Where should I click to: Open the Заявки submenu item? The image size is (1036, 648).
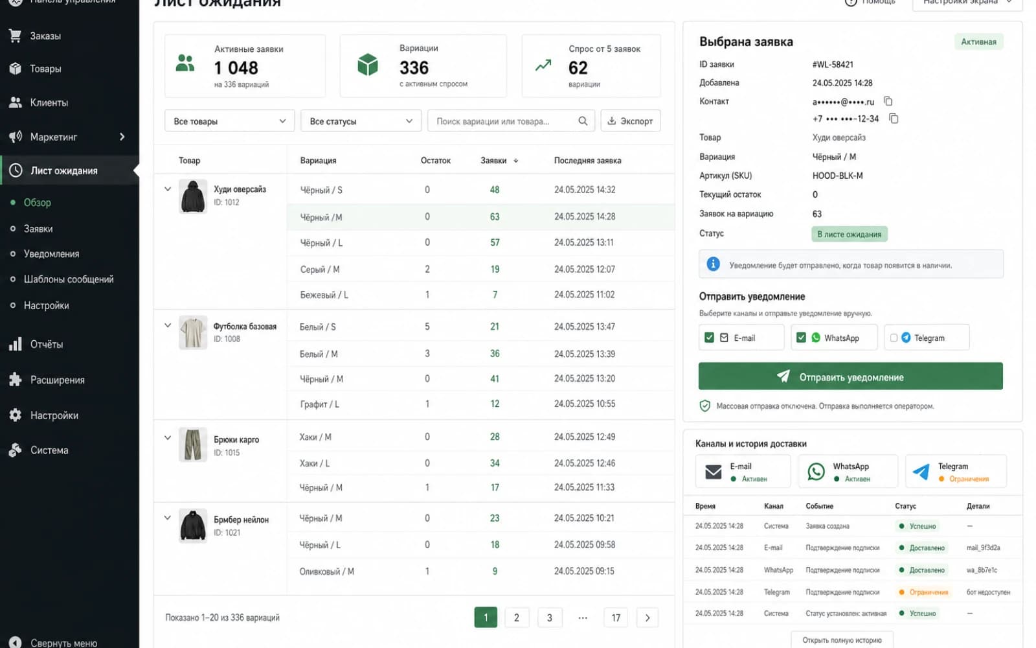coord(38,229)
